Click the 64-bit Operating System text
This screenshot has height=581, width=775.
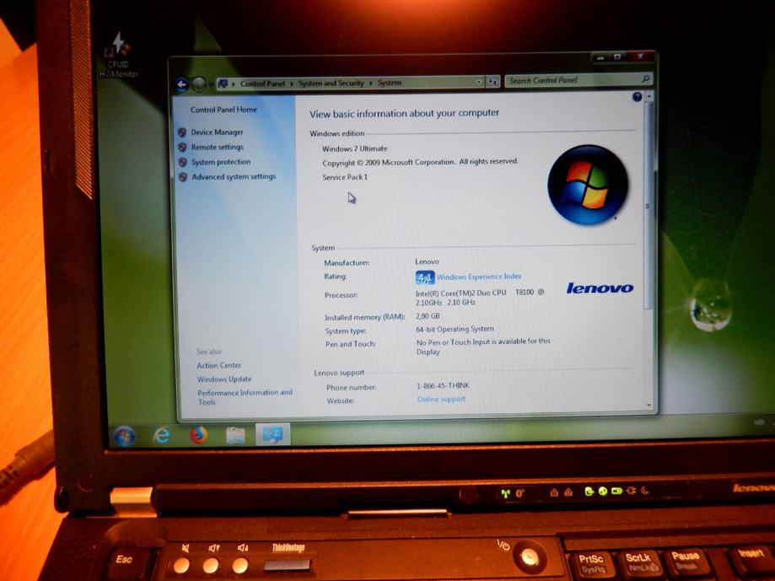(x=455, y=329)
